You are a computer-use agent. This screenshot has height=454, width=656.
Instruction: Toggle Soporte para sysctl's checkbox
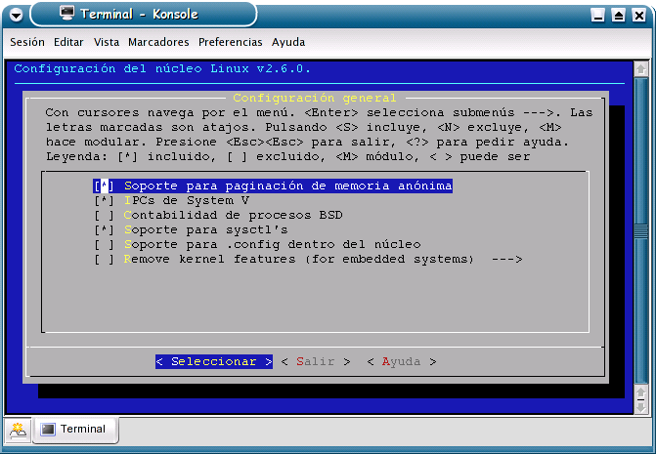tap(105, 229)
